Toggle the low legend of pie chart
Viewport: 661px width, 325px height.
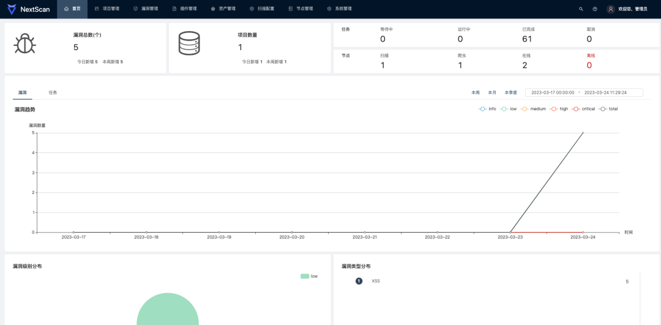309,276
